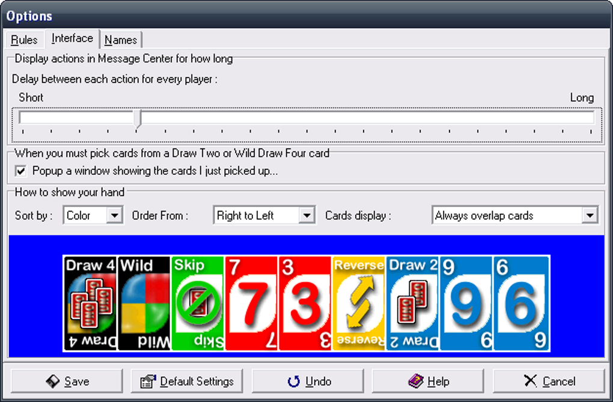Open the Order From dropdown

[306, 216]
